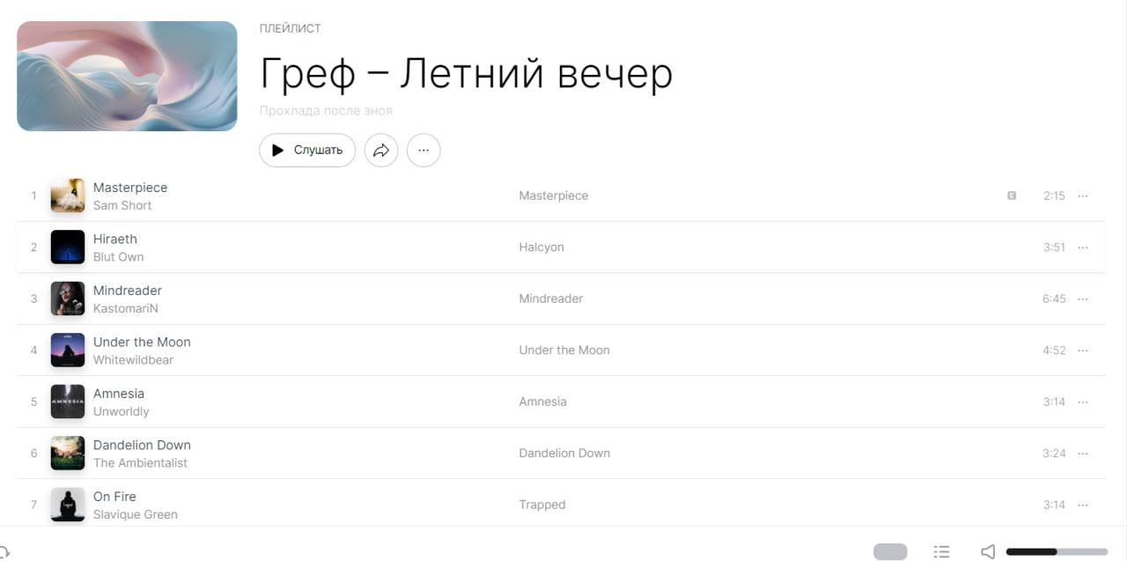
Task: Click the Amnesia album cover icon
Action: [x=68, y=402]
